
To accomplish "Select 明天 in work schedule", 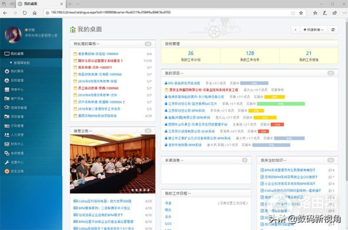I will 168,210.
